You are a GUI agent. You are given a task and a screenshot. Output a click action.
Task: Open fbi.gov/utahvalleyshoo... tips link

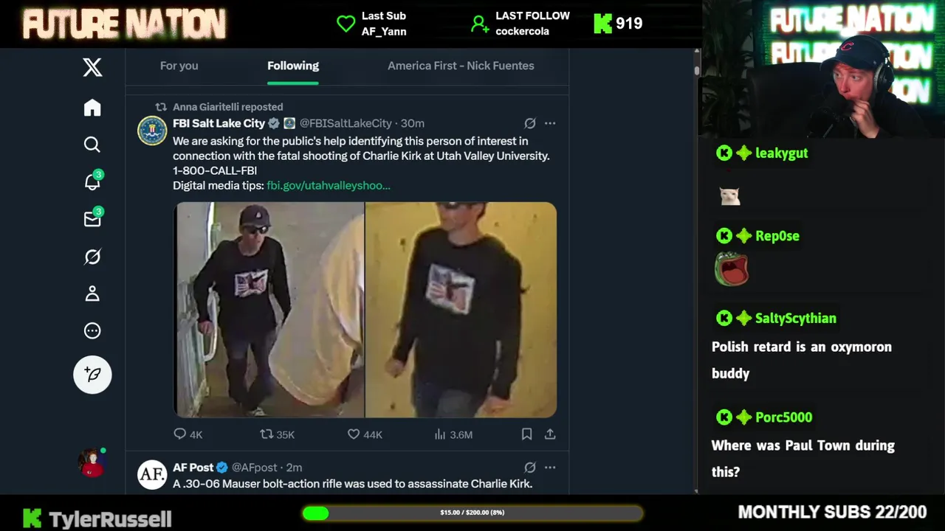(329, 185)
